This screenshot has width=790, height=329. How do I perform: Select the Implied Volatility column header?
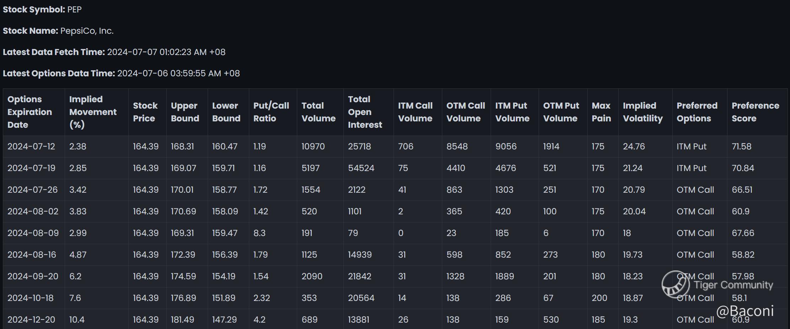[643, 112]
